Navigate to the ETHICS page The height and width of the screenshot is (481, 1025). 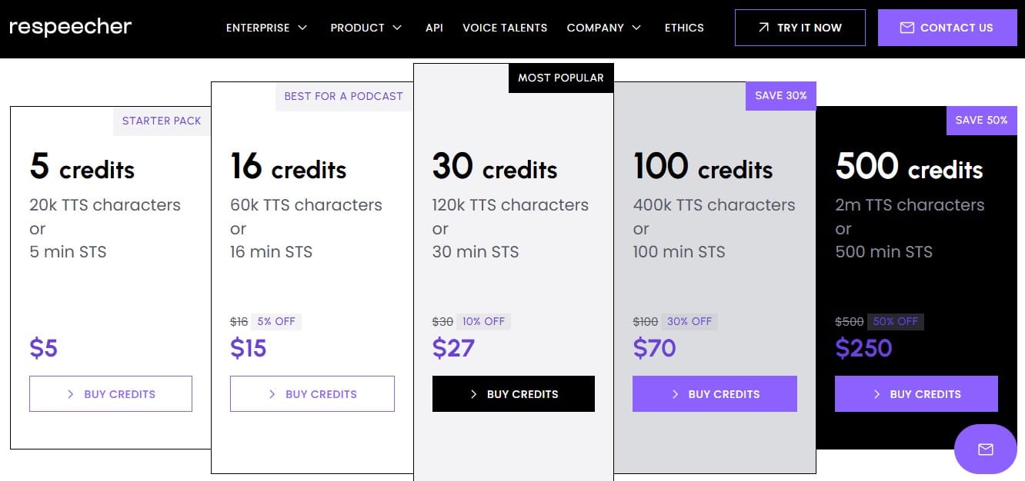pos(684,27)
